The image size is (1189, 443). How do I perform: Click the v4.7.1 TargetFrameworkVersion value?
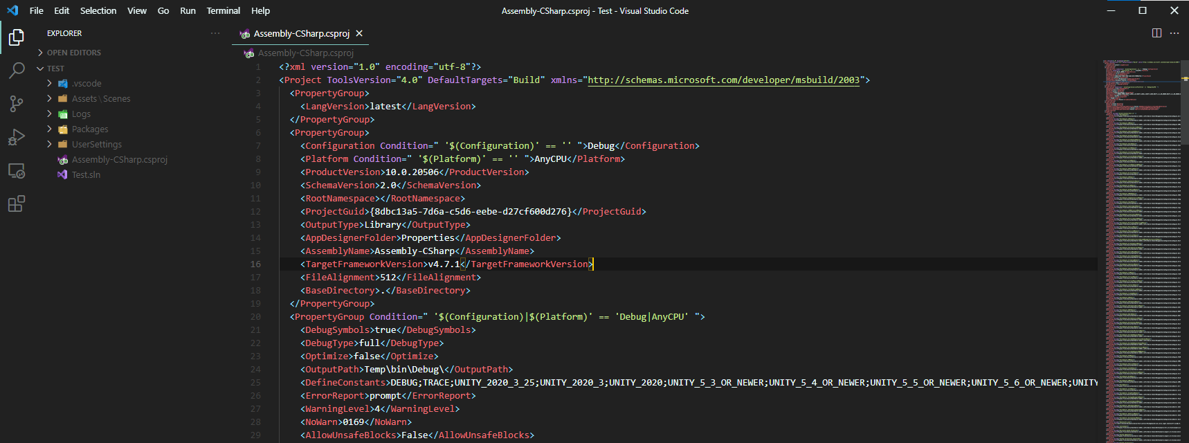tap(444, 264)
